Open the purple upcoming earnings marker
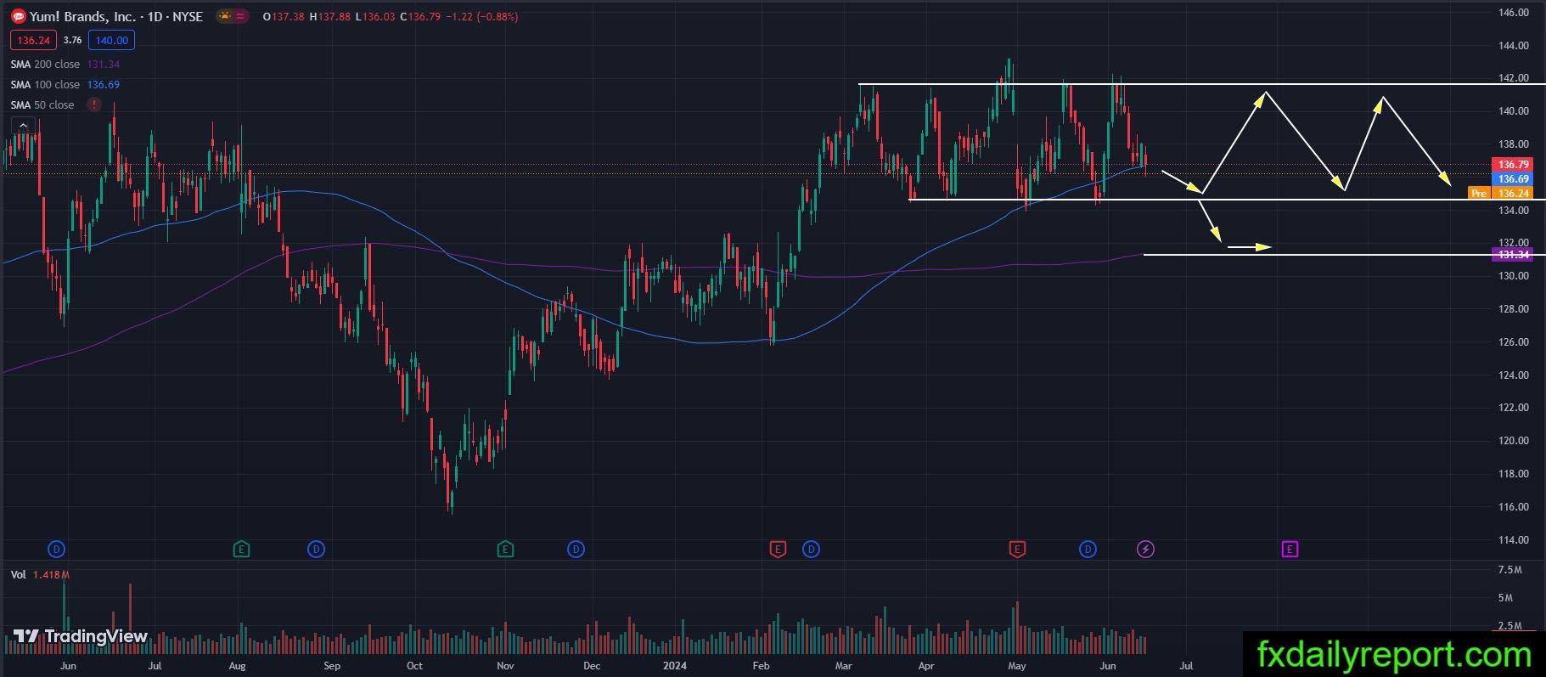1546x677 pixels. pyautogui.click(x=1290, y=550)
